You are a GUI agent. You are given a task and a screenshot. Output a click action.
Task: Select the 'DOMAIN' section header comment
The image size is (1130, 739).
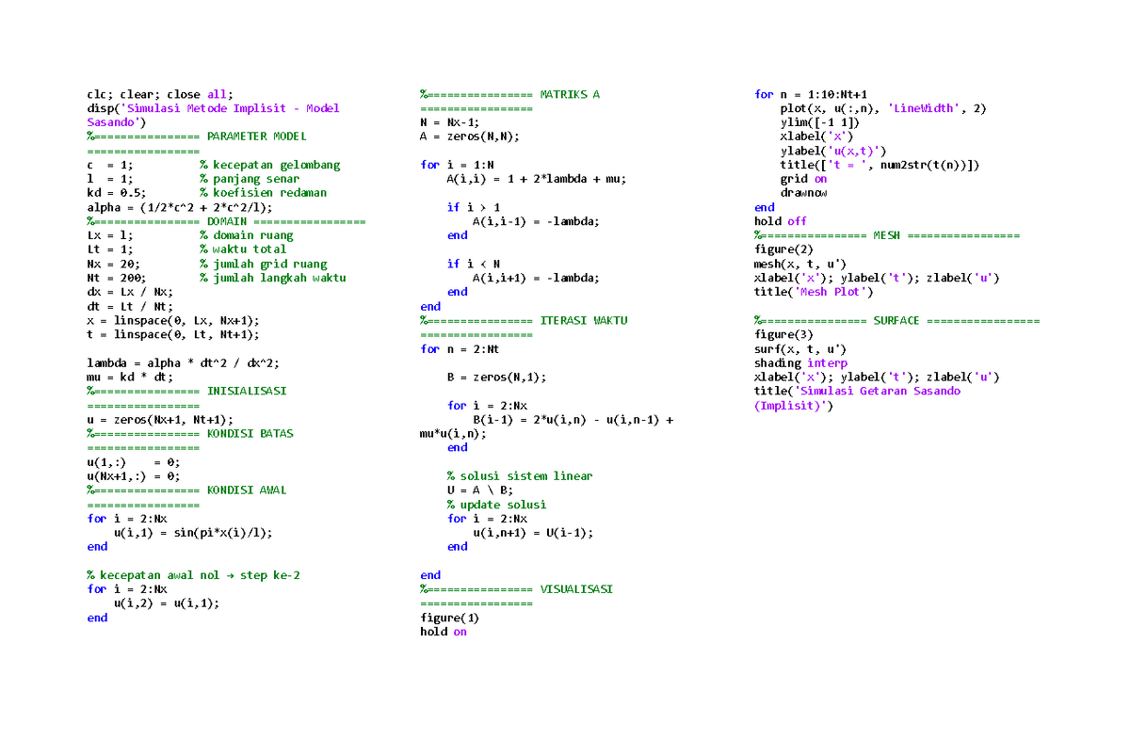coord(226,221)
